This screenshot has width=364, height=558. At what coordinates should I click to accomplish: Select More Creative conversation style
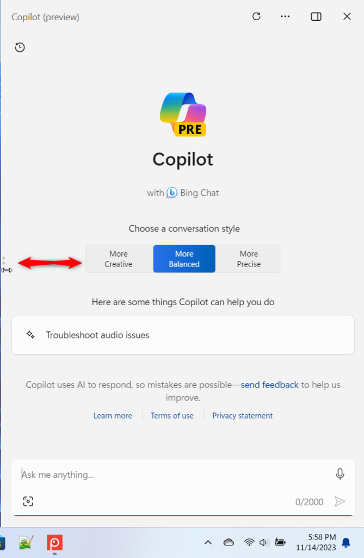pyautogui.click(x=120, y=259)
